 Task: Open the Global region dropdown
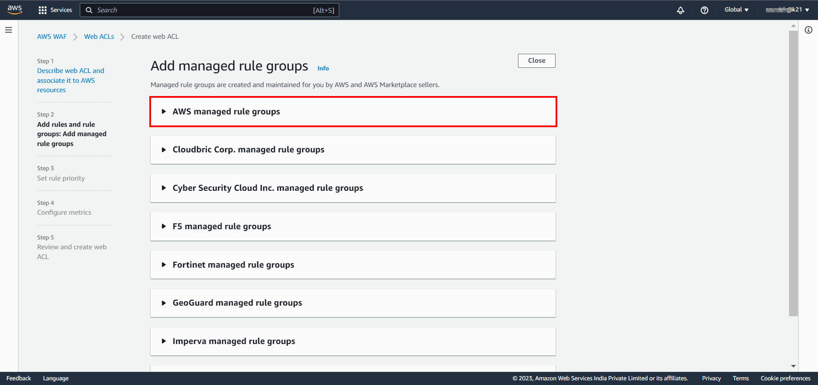point(736,10)
